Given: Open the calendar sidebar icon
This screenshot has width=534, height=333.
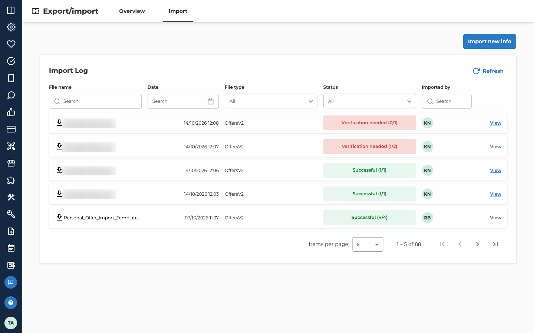Looking at the screenshot, I should click(11, 248).
